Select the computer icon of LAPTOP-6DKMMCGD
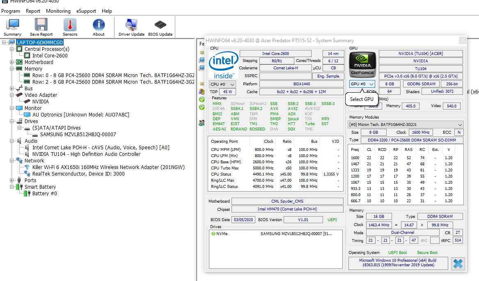The height and width of the screenshot is (281, 479). click(x=12, y=42)
